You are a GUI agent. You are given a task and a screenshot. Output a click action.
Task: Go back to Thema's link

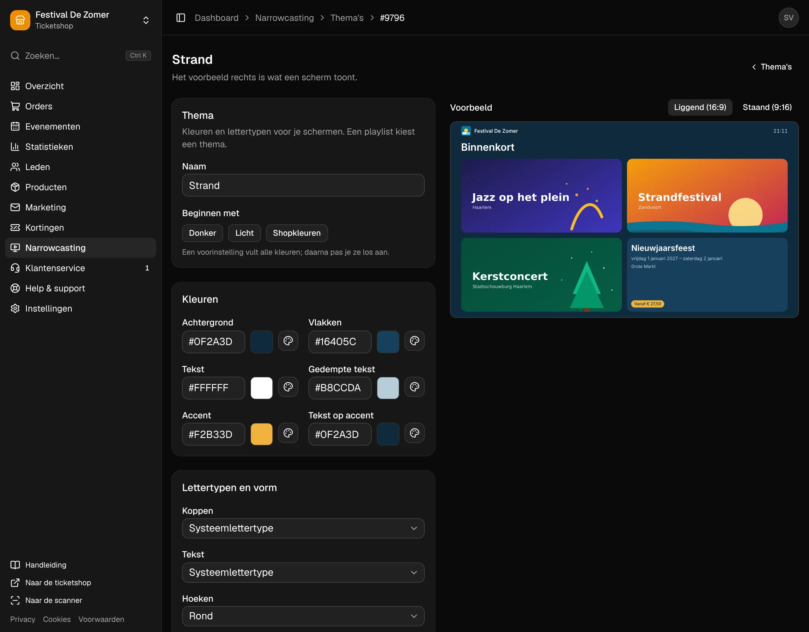[x=772, y=67]
